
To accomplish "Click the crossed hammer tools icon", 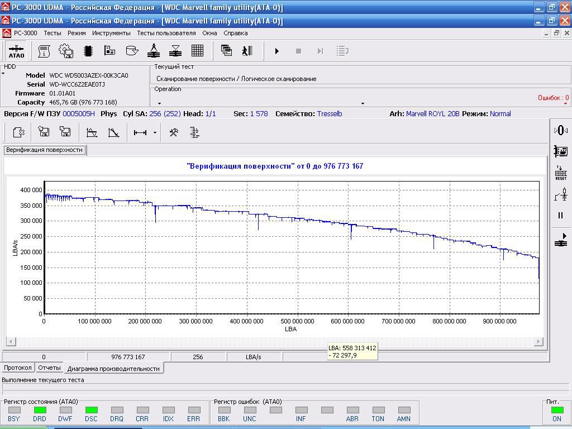I will pyautogui.click(x=174, y=132).
